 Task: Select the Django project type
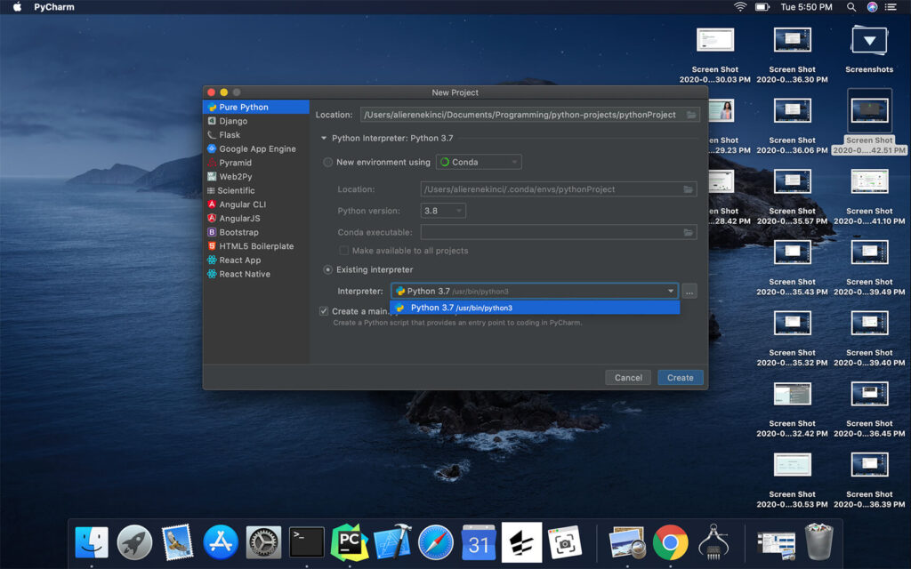(255, 121)
